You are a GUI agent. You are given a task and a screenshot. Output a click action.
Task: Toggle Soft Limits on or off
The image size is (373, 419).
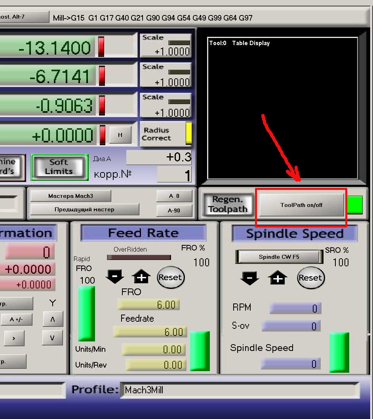click(x=59, y=167)
